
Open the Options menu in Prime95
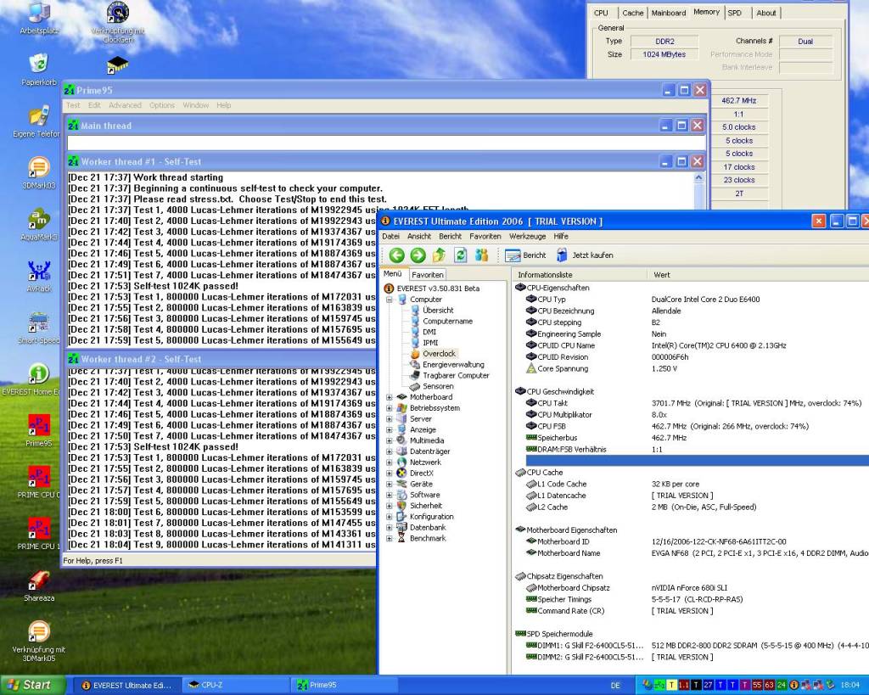(x=162, y=105)
